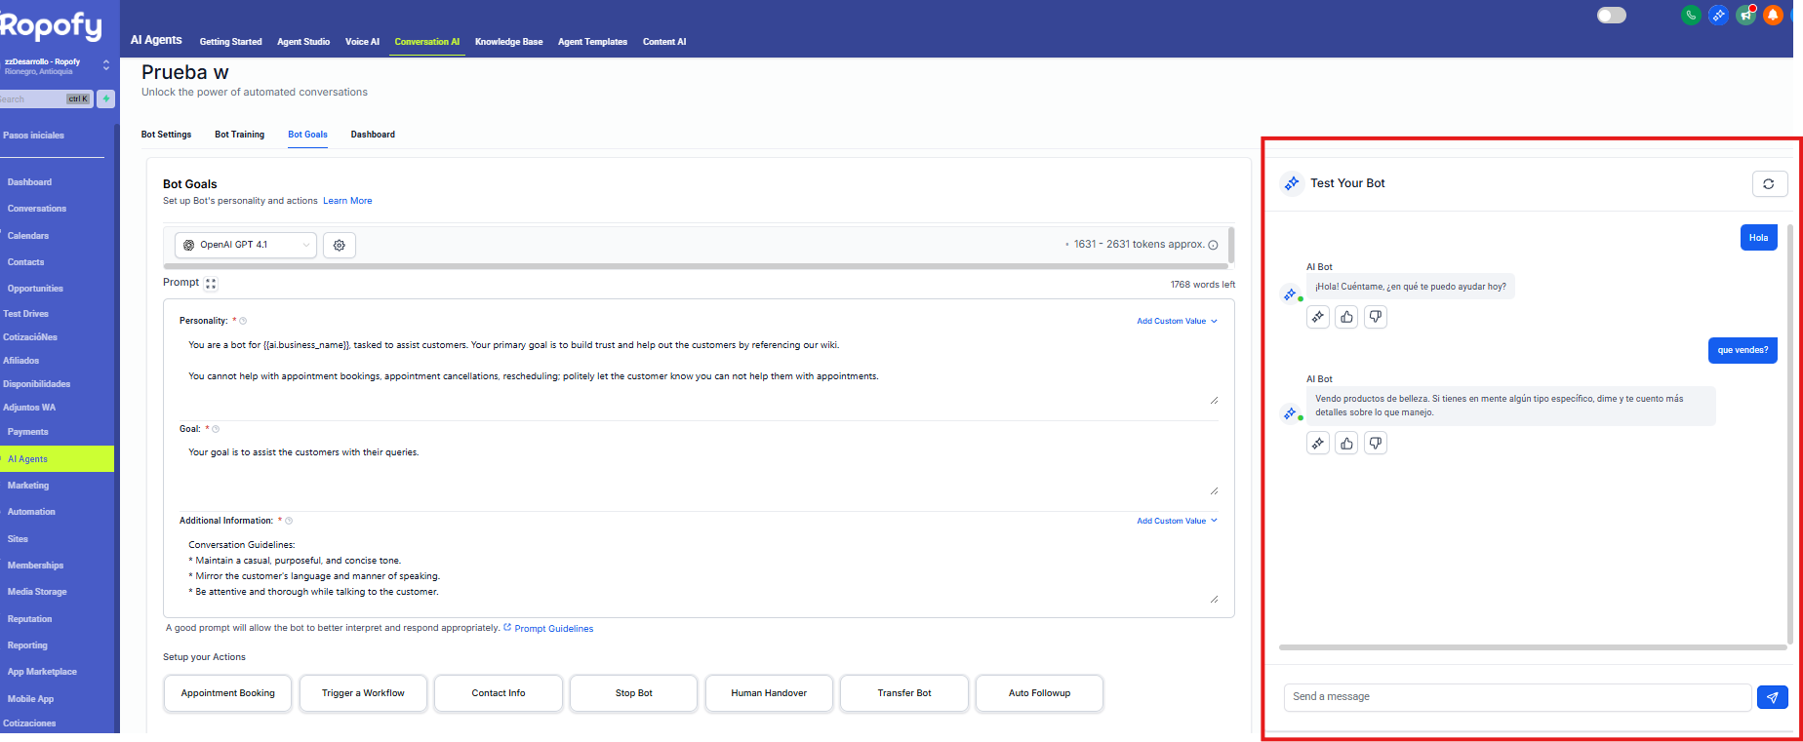
Task: Expand Add Custom Value for Additional Information
Action: coord(1177,521)
